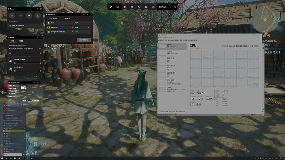The image size is (285, 160).
Task: End the Google Chrome task in Resources
Action: 89,32
